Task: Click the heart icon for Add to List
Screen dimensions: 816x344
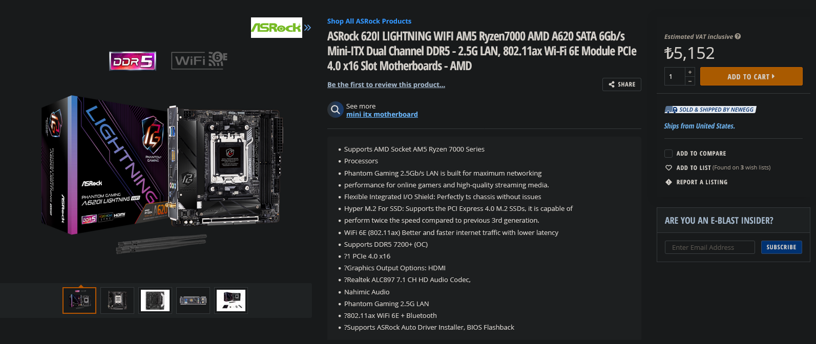Action: click(x=668, y=167)
